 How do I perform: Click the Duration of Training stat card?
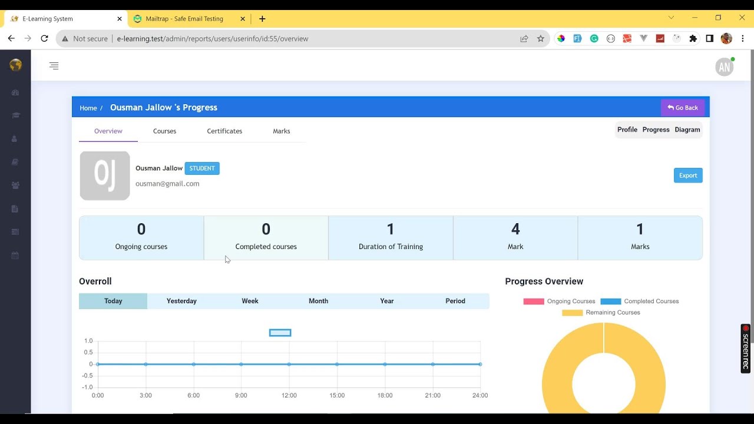(x=391, y=238)
